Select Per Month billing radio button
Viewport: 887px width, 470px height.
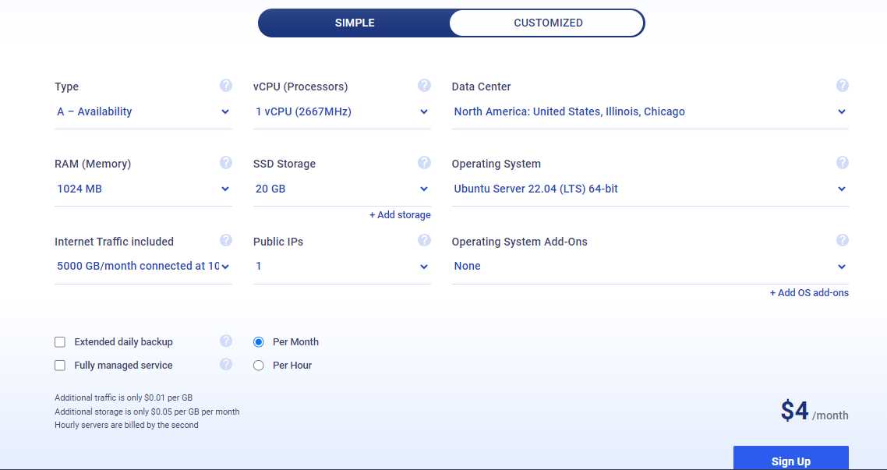coord(259,342)
